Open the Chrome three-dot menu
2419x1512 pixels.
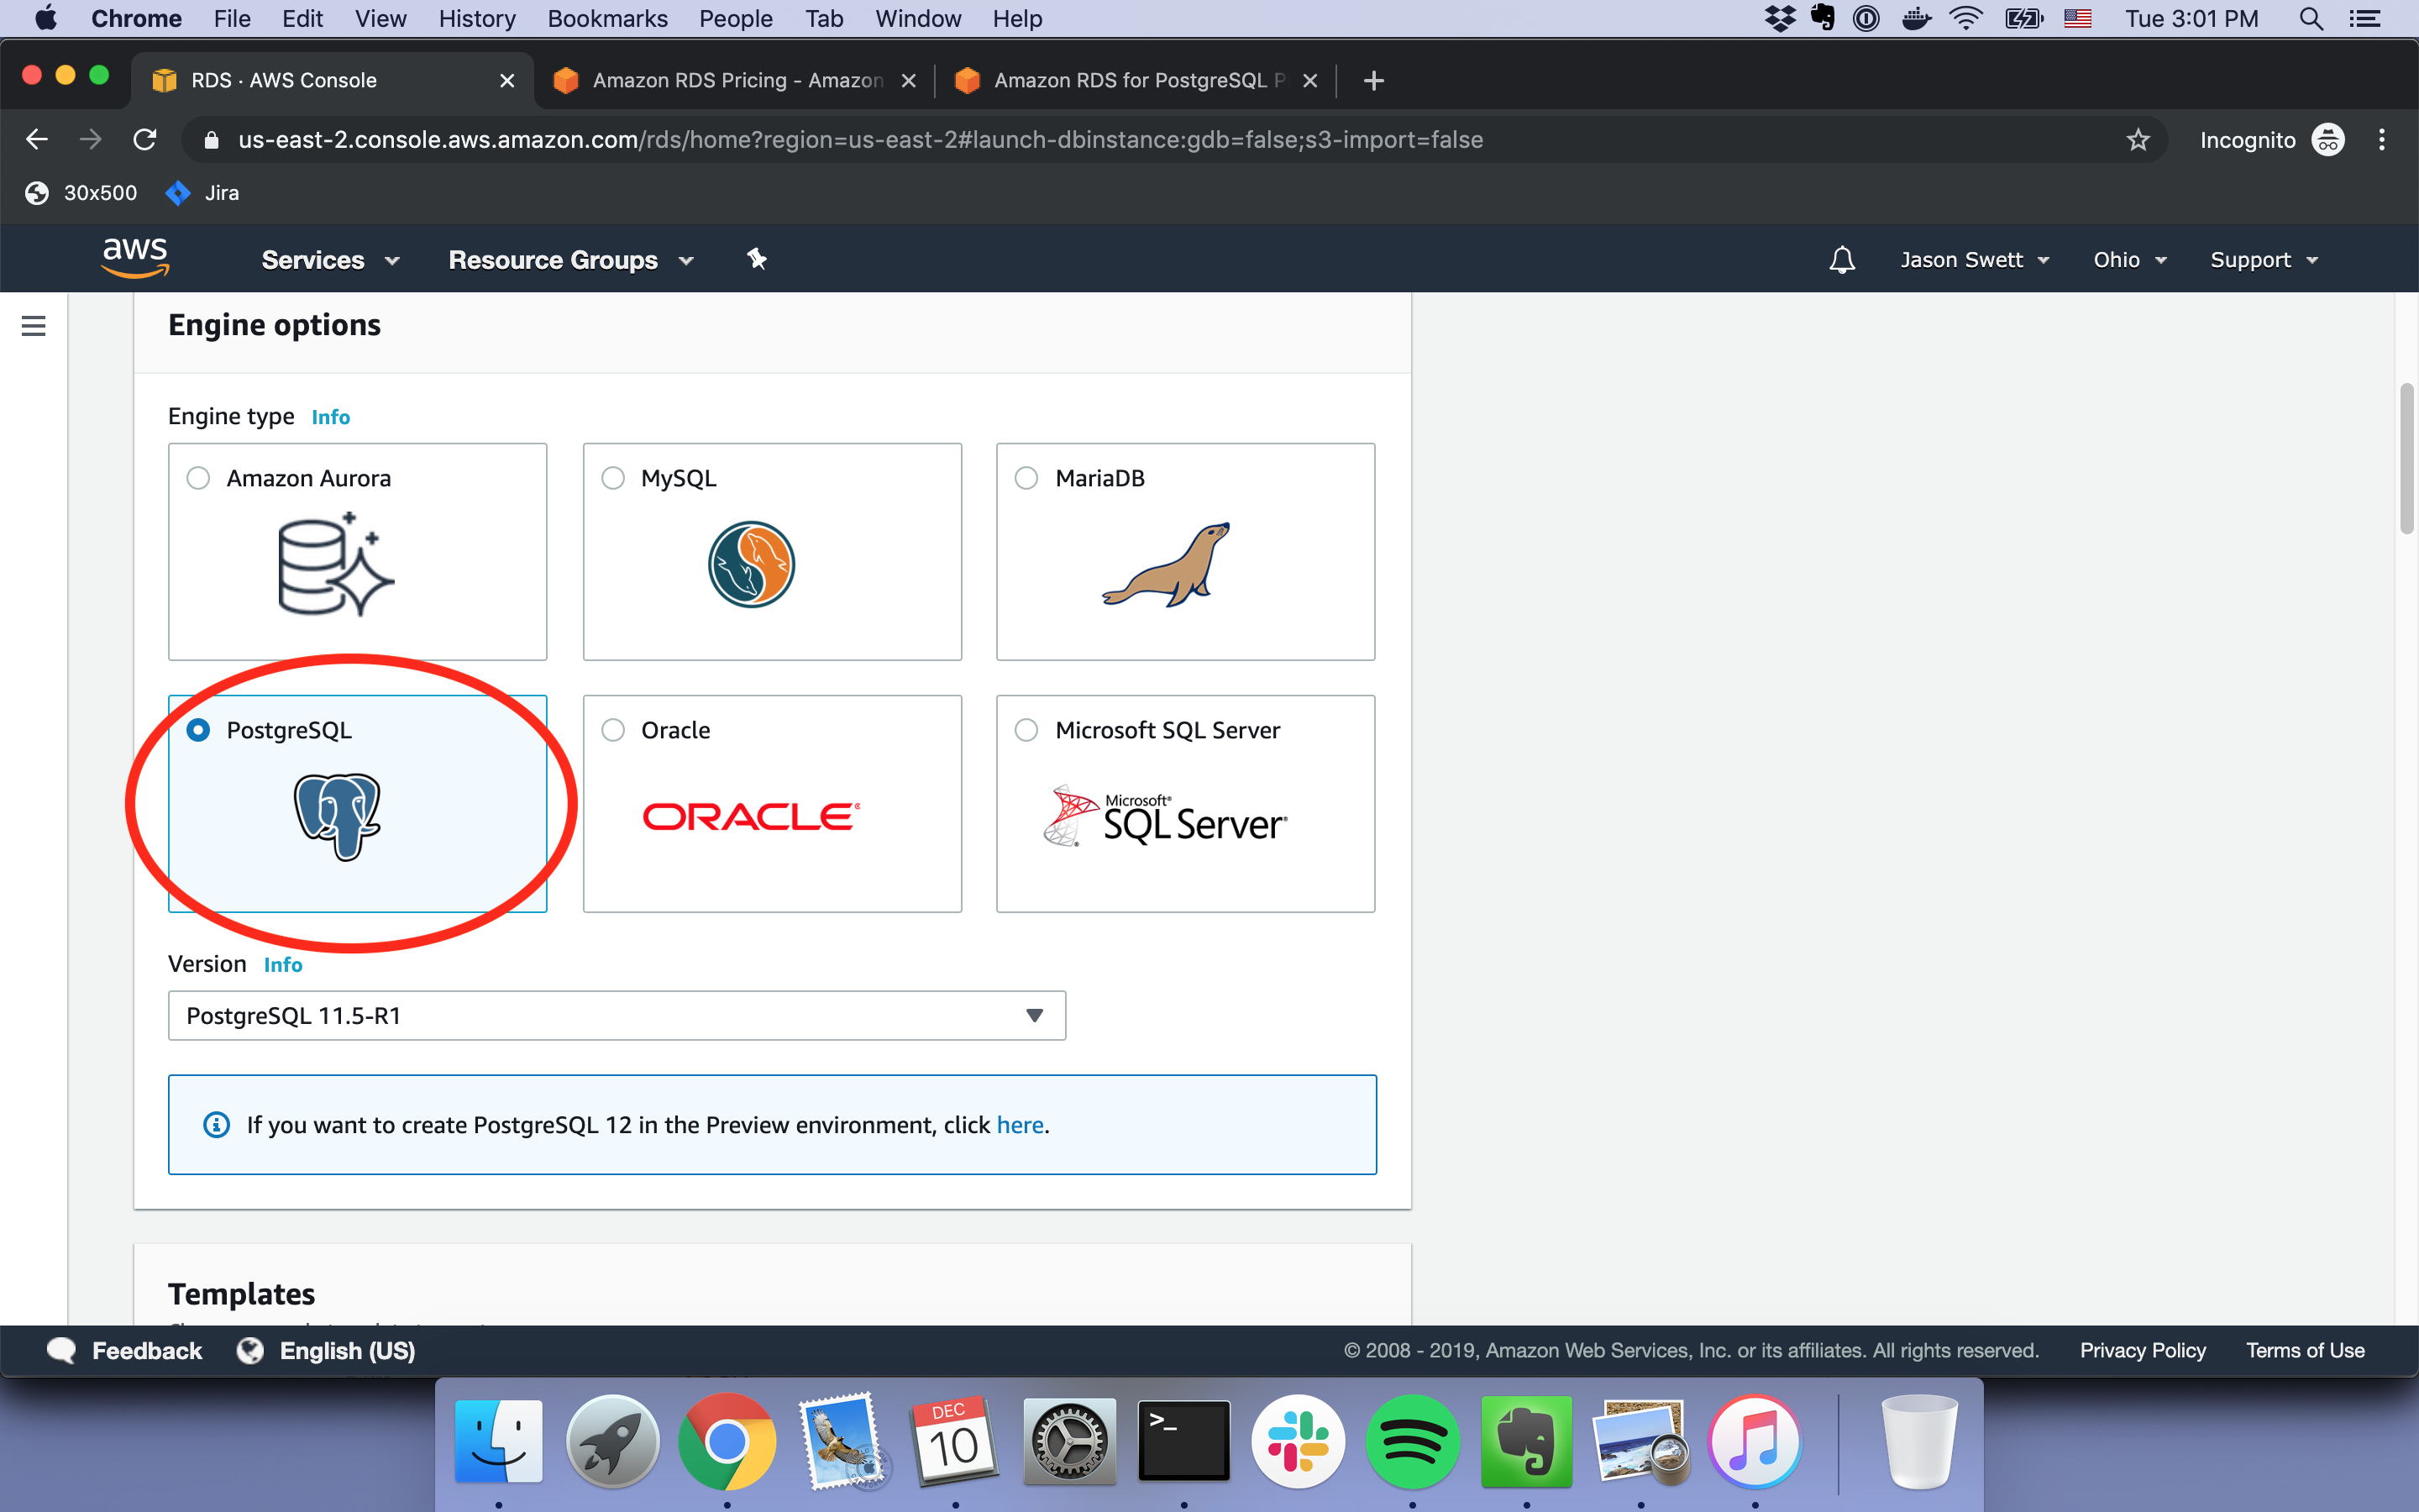pyautogui.click(x=2381, y=139)
